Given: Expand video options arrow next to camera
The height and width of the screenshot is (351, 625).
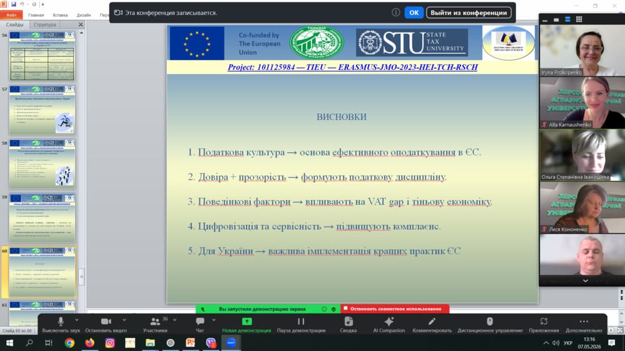Looking at the screenshot, I should [x=124, y=320].
